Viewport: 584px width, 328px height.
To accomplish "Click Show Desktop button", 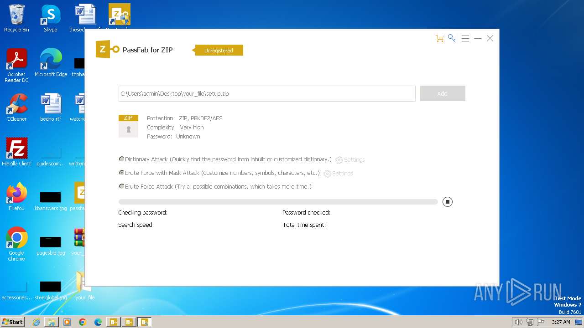I will 579,322.
